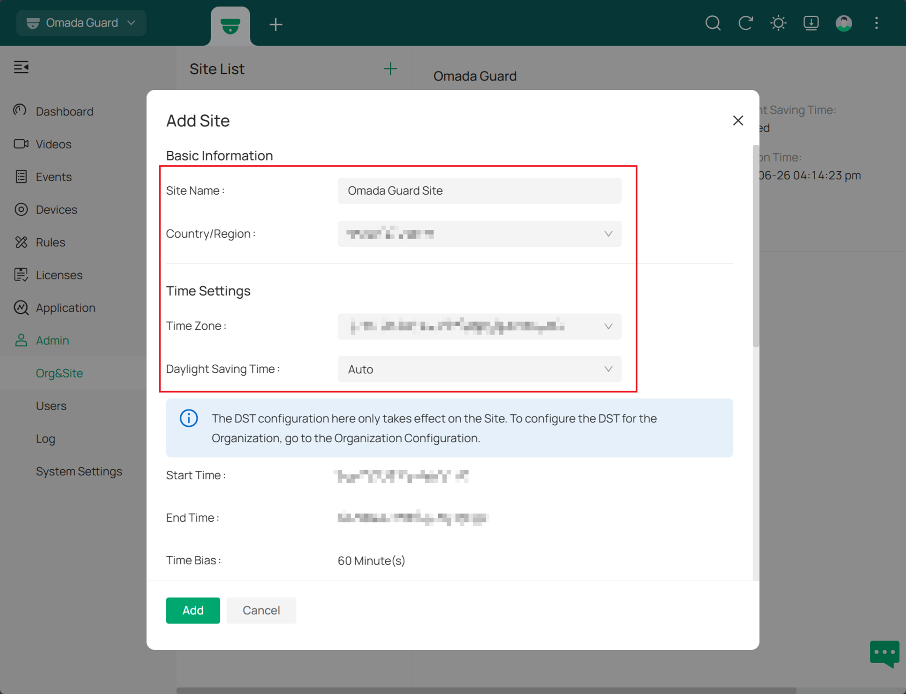Open Rules in sidebar
The width and height of the screenshot is (906, 694).
50,242
